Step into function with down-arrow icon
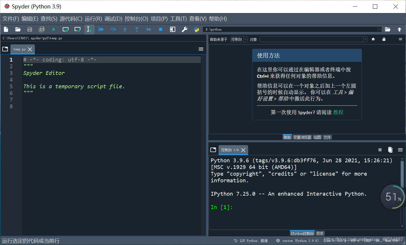 tap(125, 29)
